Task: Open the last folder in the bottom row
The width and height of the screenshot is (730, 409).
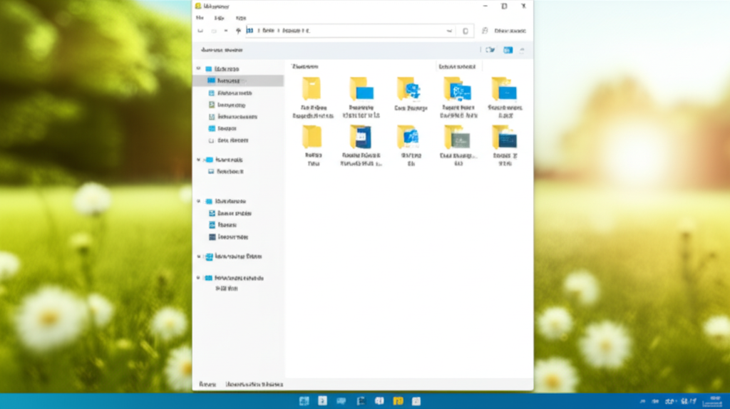Action: (x=504, y=137)
